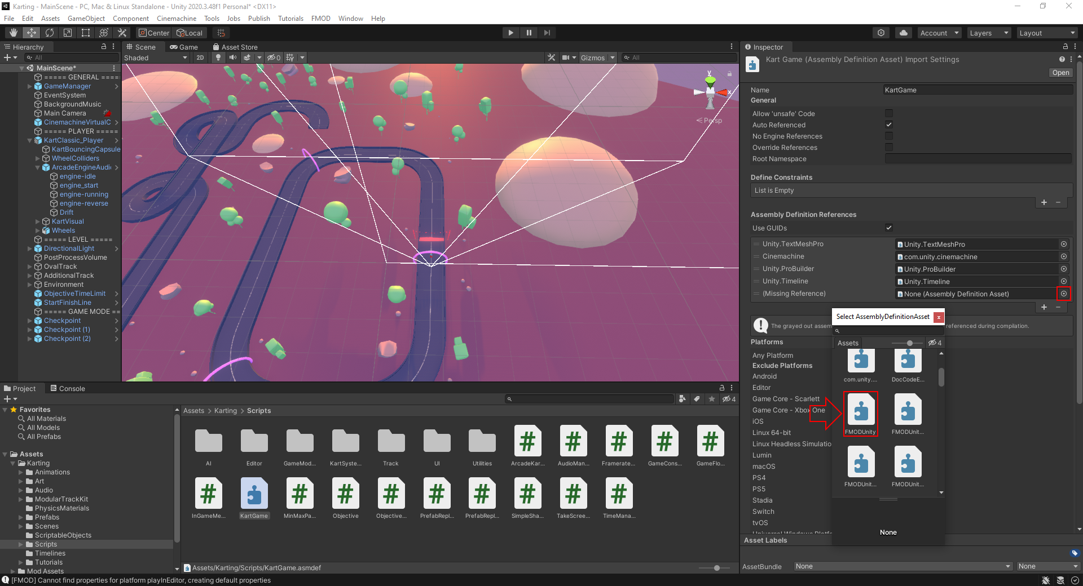Open the Layers dropdown

(989, 33)
